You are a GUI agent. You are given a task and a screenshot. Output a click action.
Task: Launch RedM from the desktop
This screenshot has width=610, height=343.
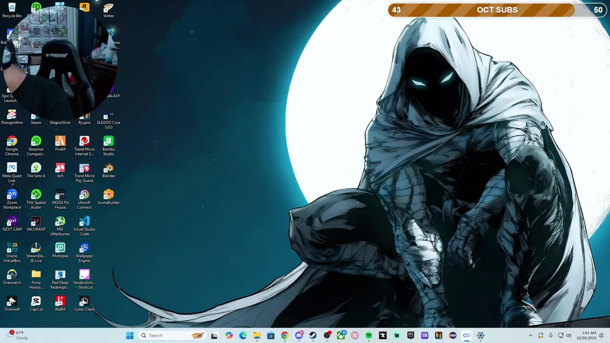pyautogui.click(x=60, y=304)
